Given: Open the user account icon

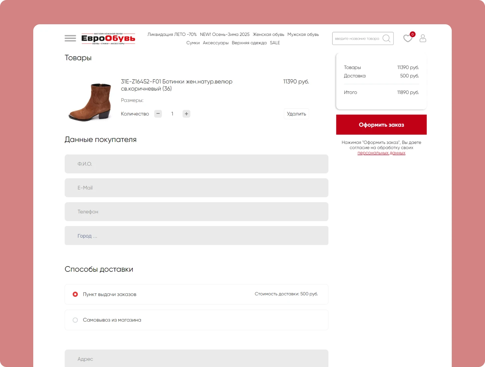Looking at the screenshot, I should 423,39.
